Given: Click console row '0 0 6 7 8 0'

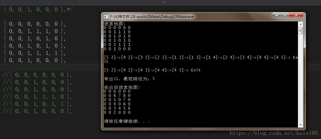Looking at the screenshot, I should click(117, 95).
